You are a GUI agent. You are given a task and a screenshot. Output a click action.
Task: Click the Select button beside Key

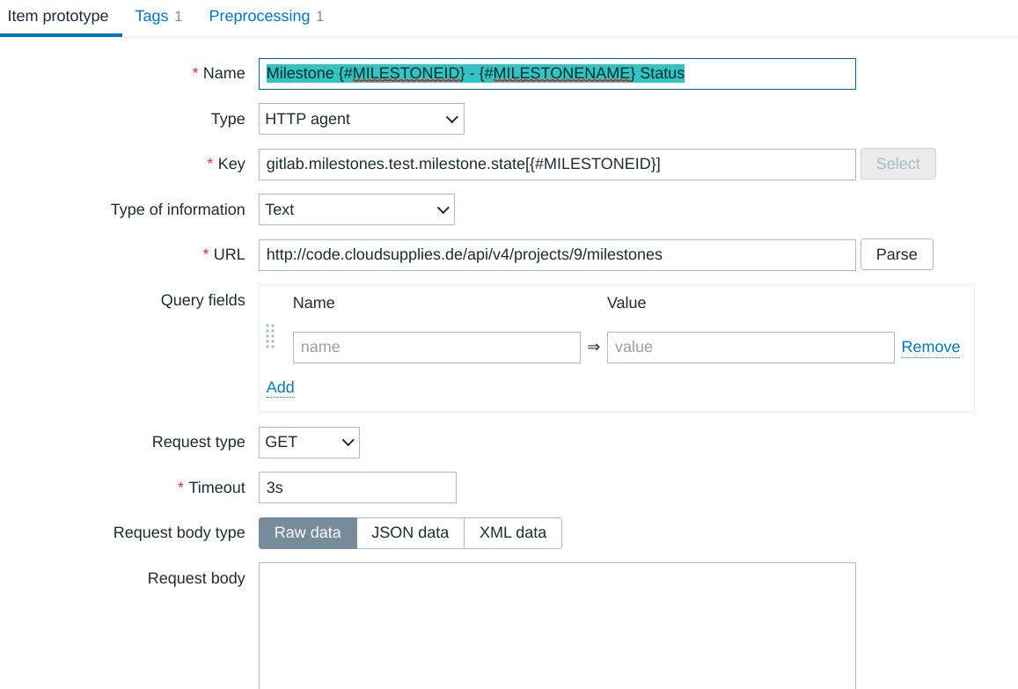point(897,164)
